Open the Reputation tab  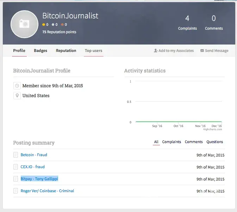(66, 51)
